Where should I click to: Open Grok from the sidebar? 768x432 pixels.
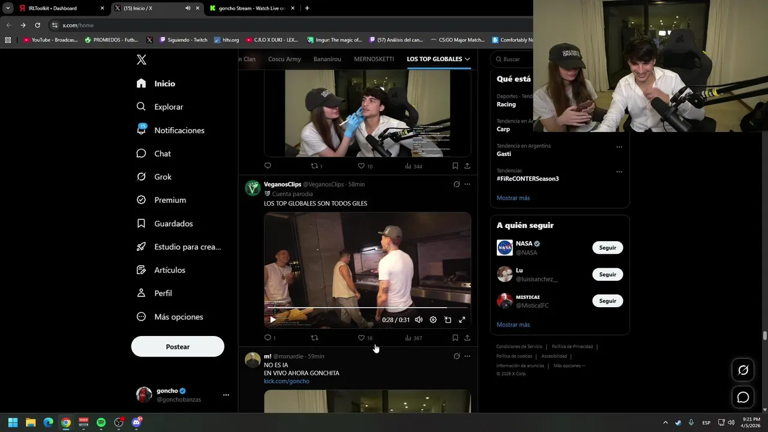point(154,177)
